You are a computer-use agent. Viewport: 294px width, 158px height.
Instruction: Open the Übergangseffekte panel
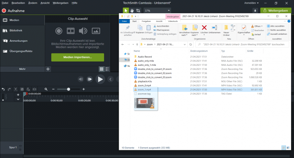click(22, 51)
